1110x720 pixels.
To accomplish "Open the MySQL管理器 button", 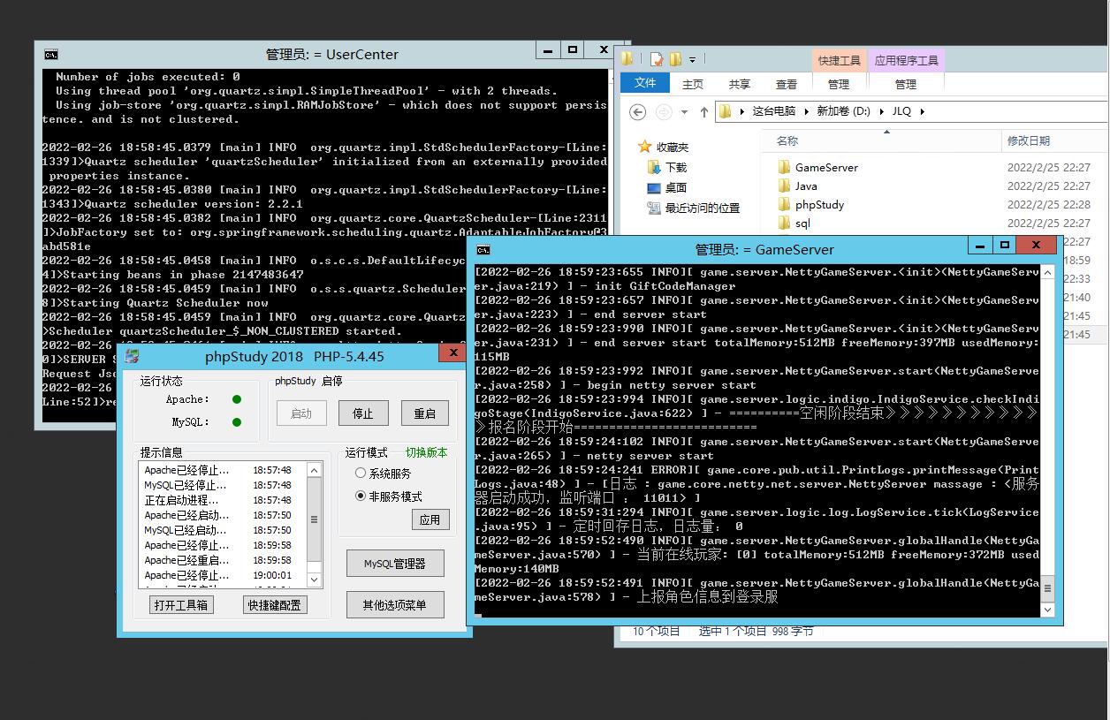I will 395,563.
